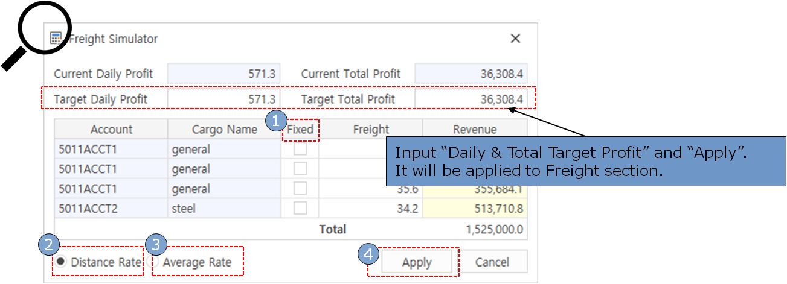Viewport: 787px width, 284px height.
Task: Click the 34.2 freight cell
Action: (371, 209)
